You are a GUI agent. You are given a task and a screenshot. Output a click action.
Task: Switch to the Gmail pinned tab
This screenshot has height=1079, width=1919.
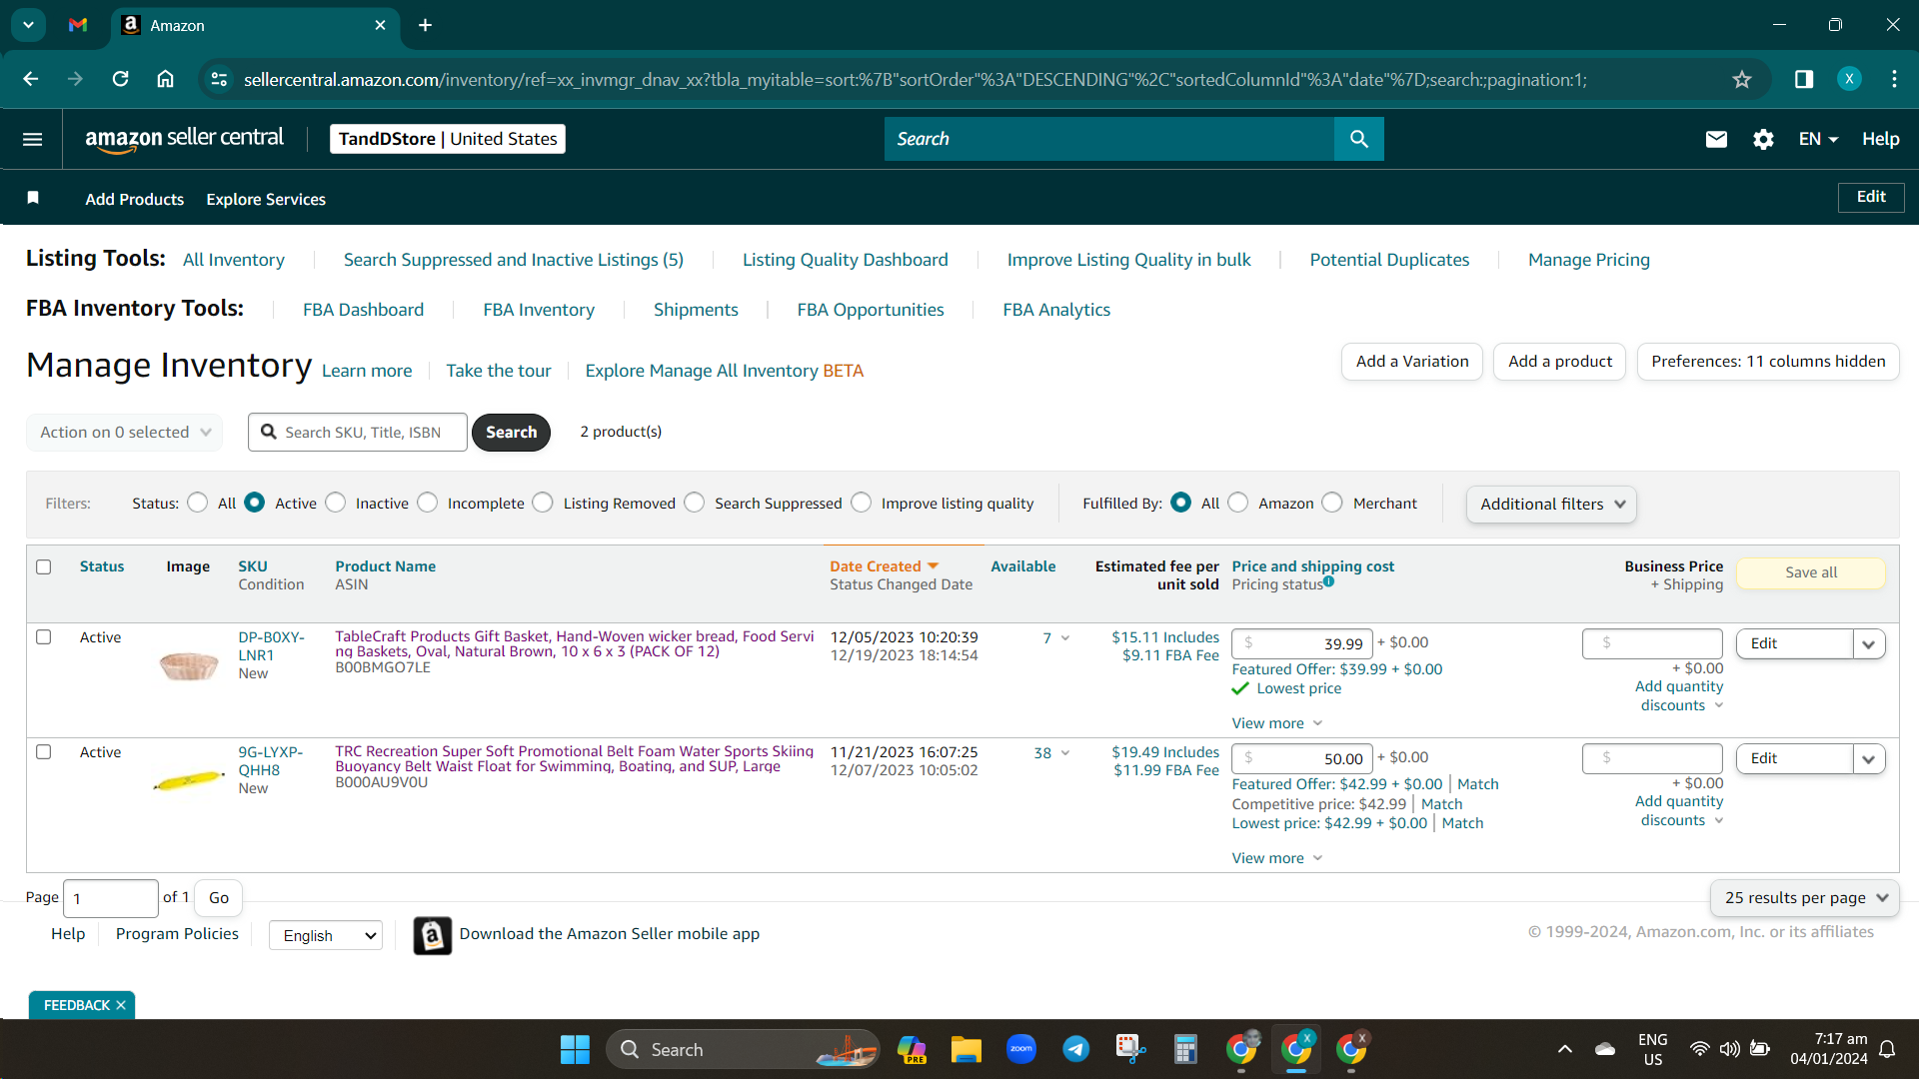[x=78, y=25]
